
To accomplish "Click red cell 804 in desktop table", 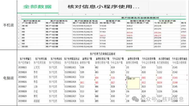I will coord(97,78).
